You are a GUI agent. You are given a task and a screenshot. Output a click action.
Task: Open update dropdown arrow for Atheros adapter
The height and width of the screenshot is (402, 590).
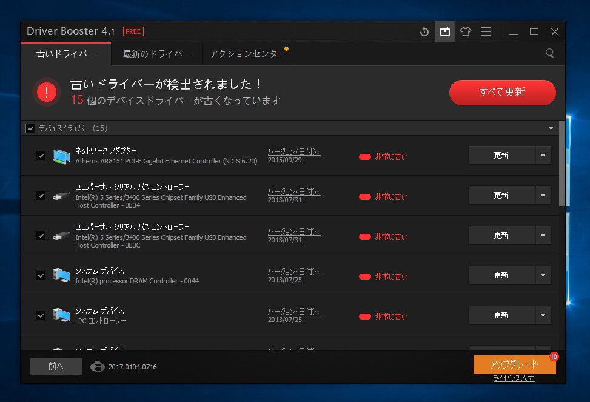coord(543,155)
